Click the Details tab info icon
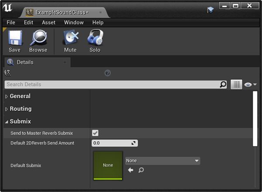Screen dimensions: 262x192 (10, 62)
